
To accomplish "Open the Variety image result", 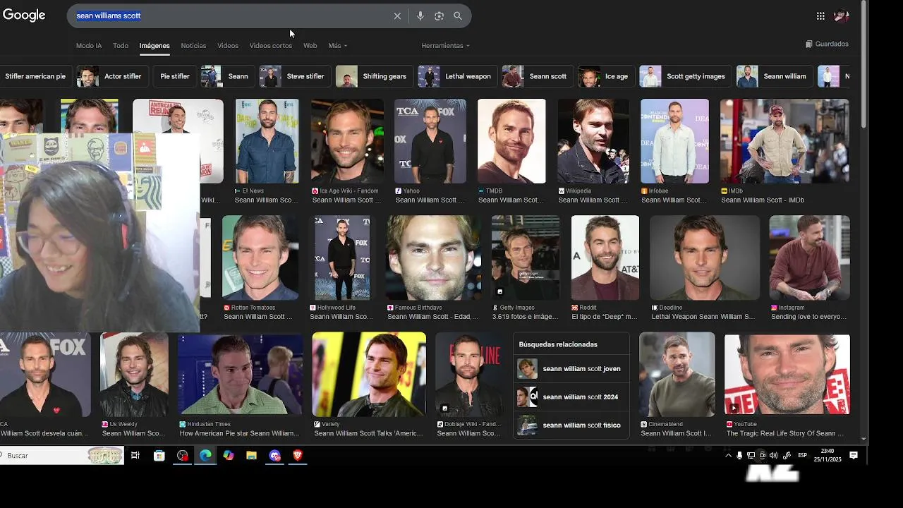I will (x=369, y=375).
